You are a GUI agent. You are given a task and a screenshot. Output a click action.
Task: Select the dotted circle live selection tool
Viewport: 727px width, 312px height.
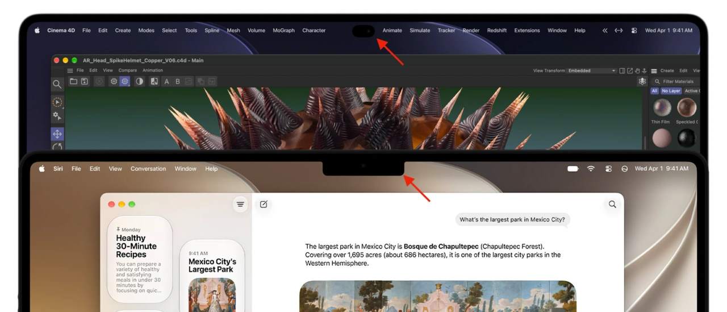(57, 102)
